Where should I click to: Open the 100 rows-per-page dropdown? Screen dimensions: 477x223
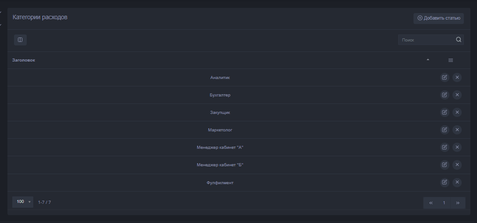tap(23, 202)
